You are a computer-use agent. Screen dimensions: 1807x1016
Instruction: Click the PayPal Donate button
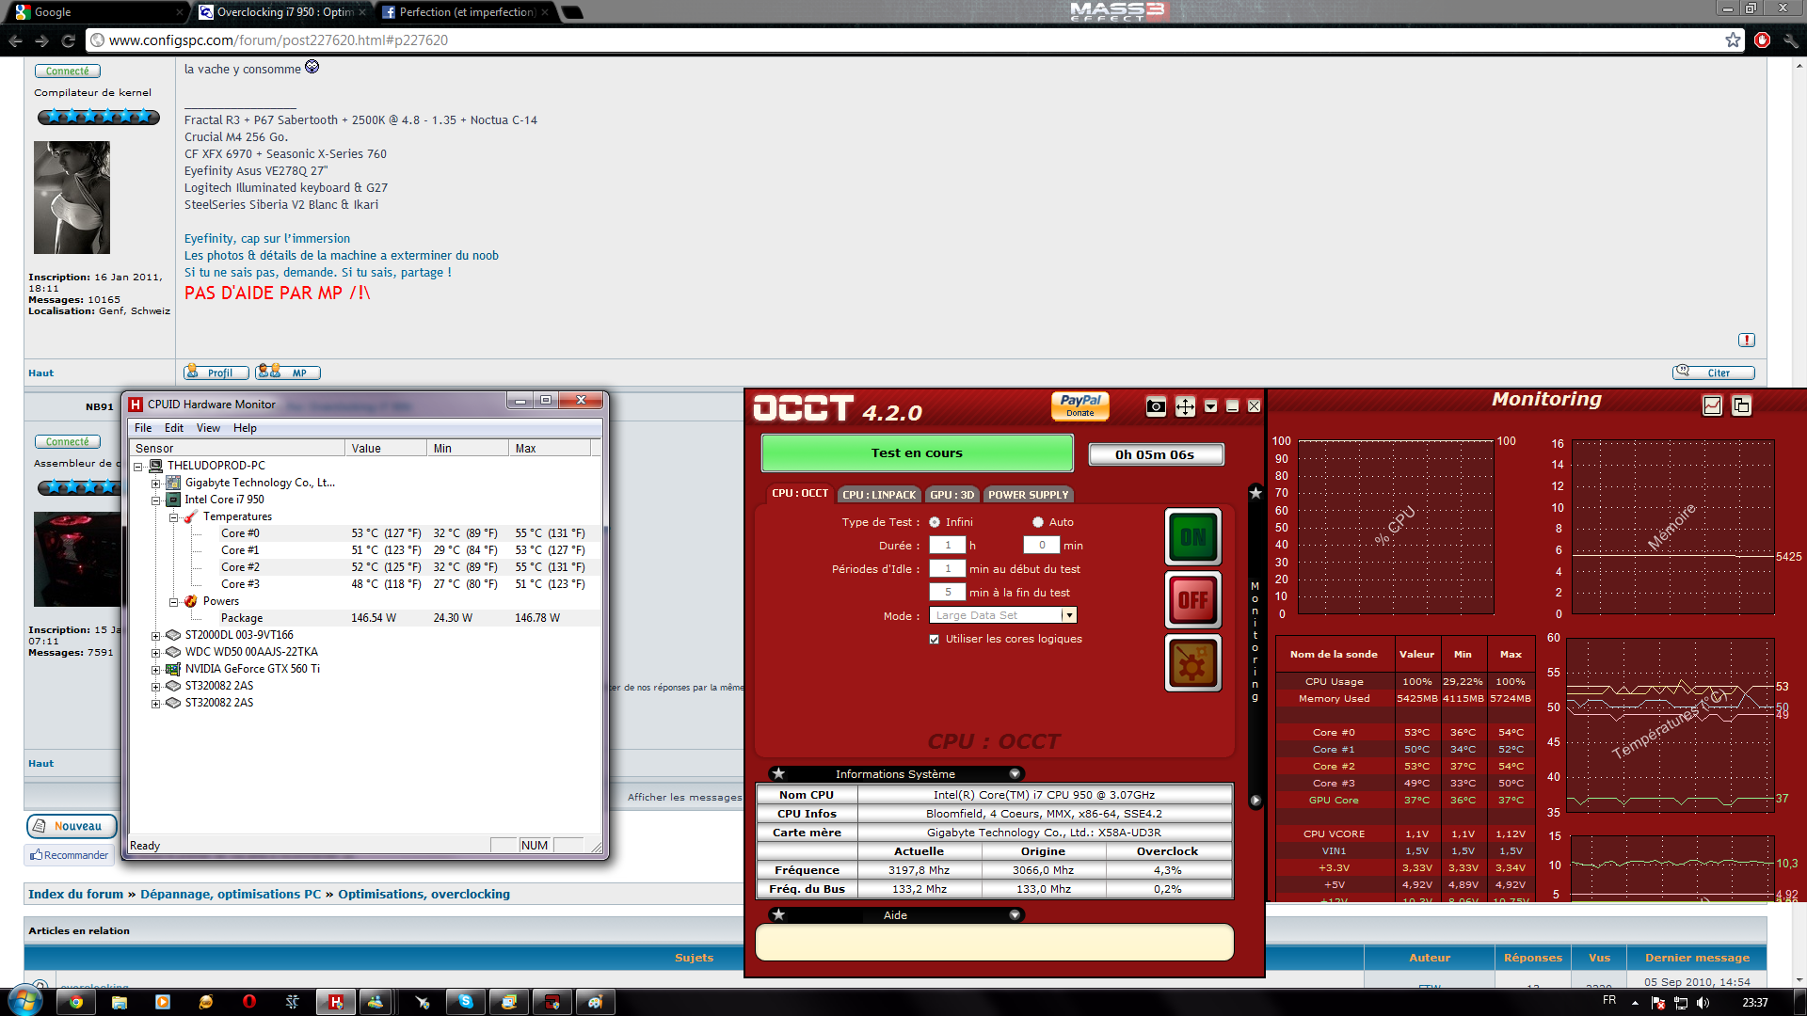coord(1079,405)
